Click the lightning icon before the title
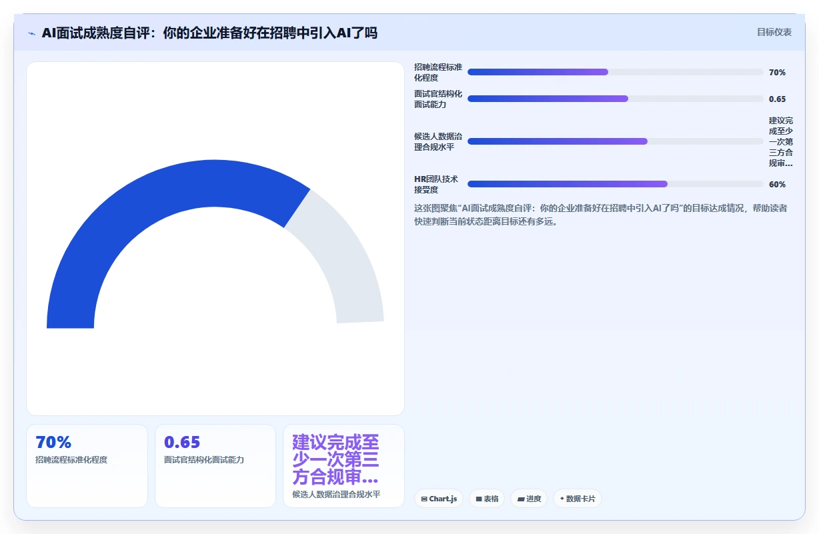 (31, 33)
